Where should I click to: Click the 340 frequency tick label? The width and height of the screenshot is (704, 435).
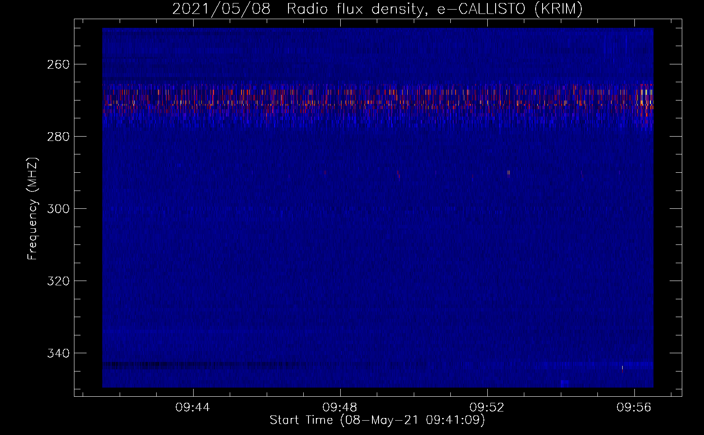pos(58,353)
